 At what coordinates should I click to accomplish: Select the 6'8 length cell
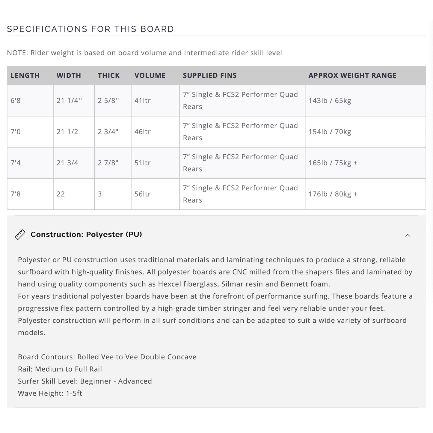coord(16,101)
